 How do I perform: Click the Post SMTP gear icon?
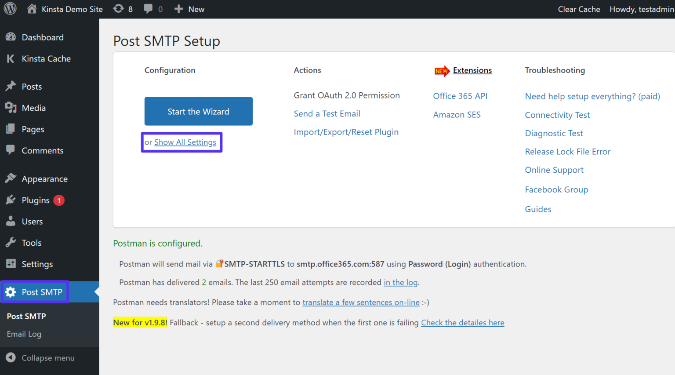11,291
